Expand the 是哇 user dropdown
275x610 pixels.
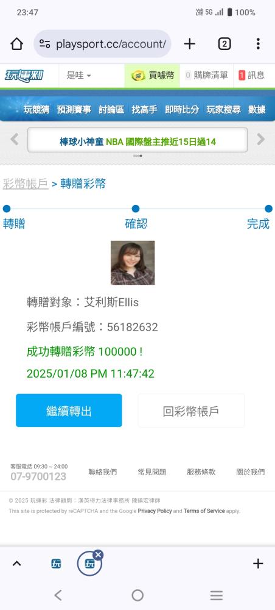(x=78, y=76)
